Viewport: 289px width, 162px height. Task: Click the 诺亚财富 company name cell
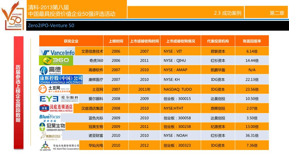pyautogui.click(x=96, y=136)
